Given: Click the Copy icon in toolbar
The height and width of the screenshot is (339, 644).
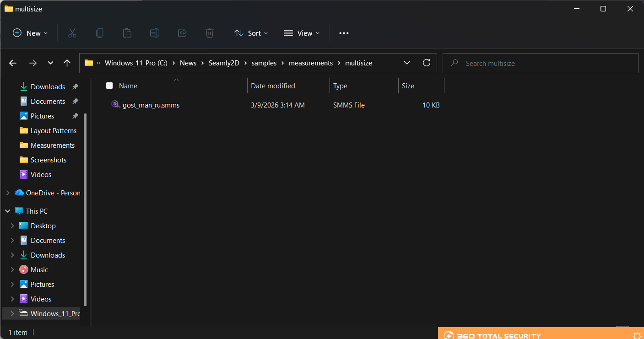Looking at the screenshot, I should click(99, 33).
